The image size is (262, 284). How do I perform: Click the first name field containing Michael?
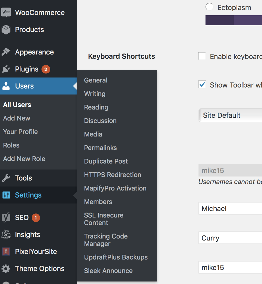point(230,208)
